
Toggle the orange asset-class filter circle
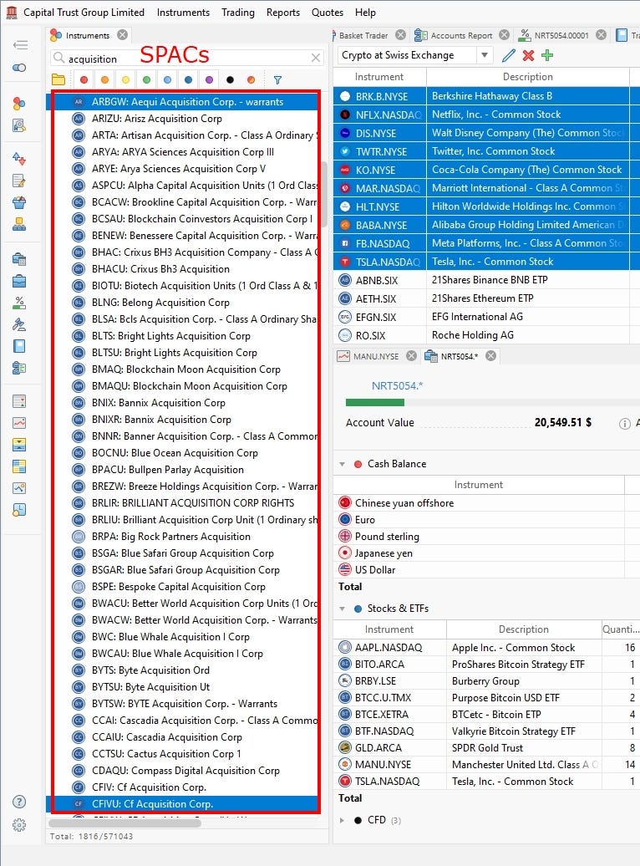(x=105, y=80)
